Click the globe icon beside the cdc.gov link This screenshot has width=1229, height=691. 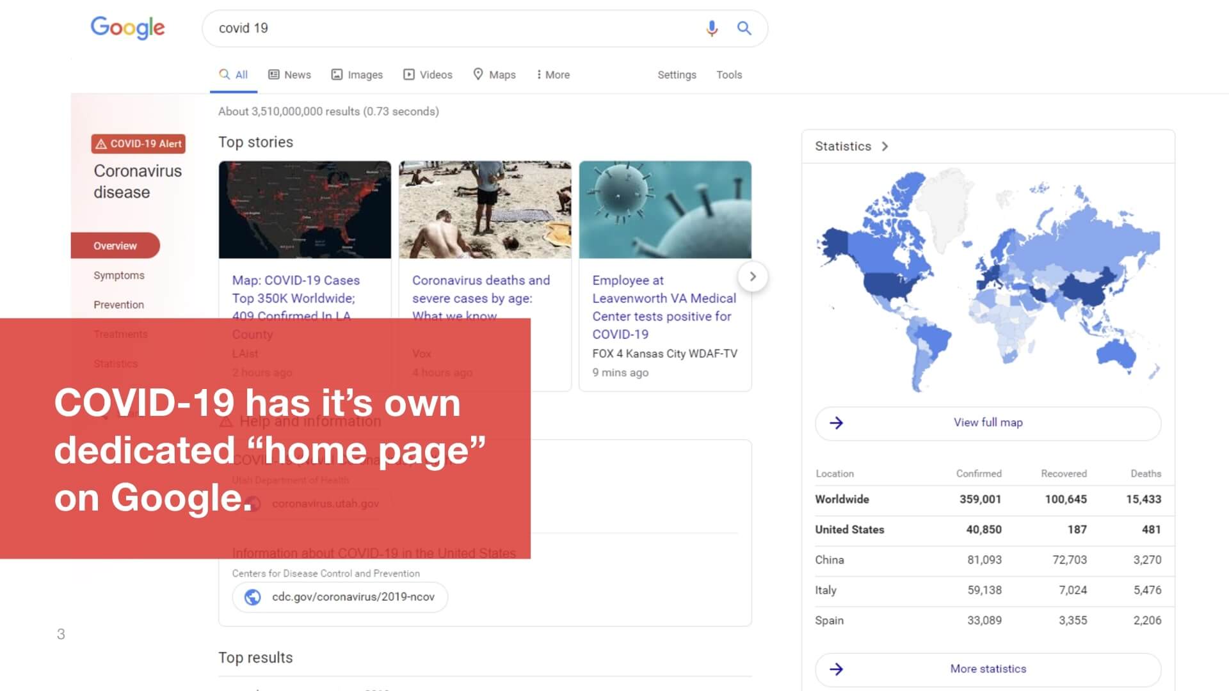point(253,597)
